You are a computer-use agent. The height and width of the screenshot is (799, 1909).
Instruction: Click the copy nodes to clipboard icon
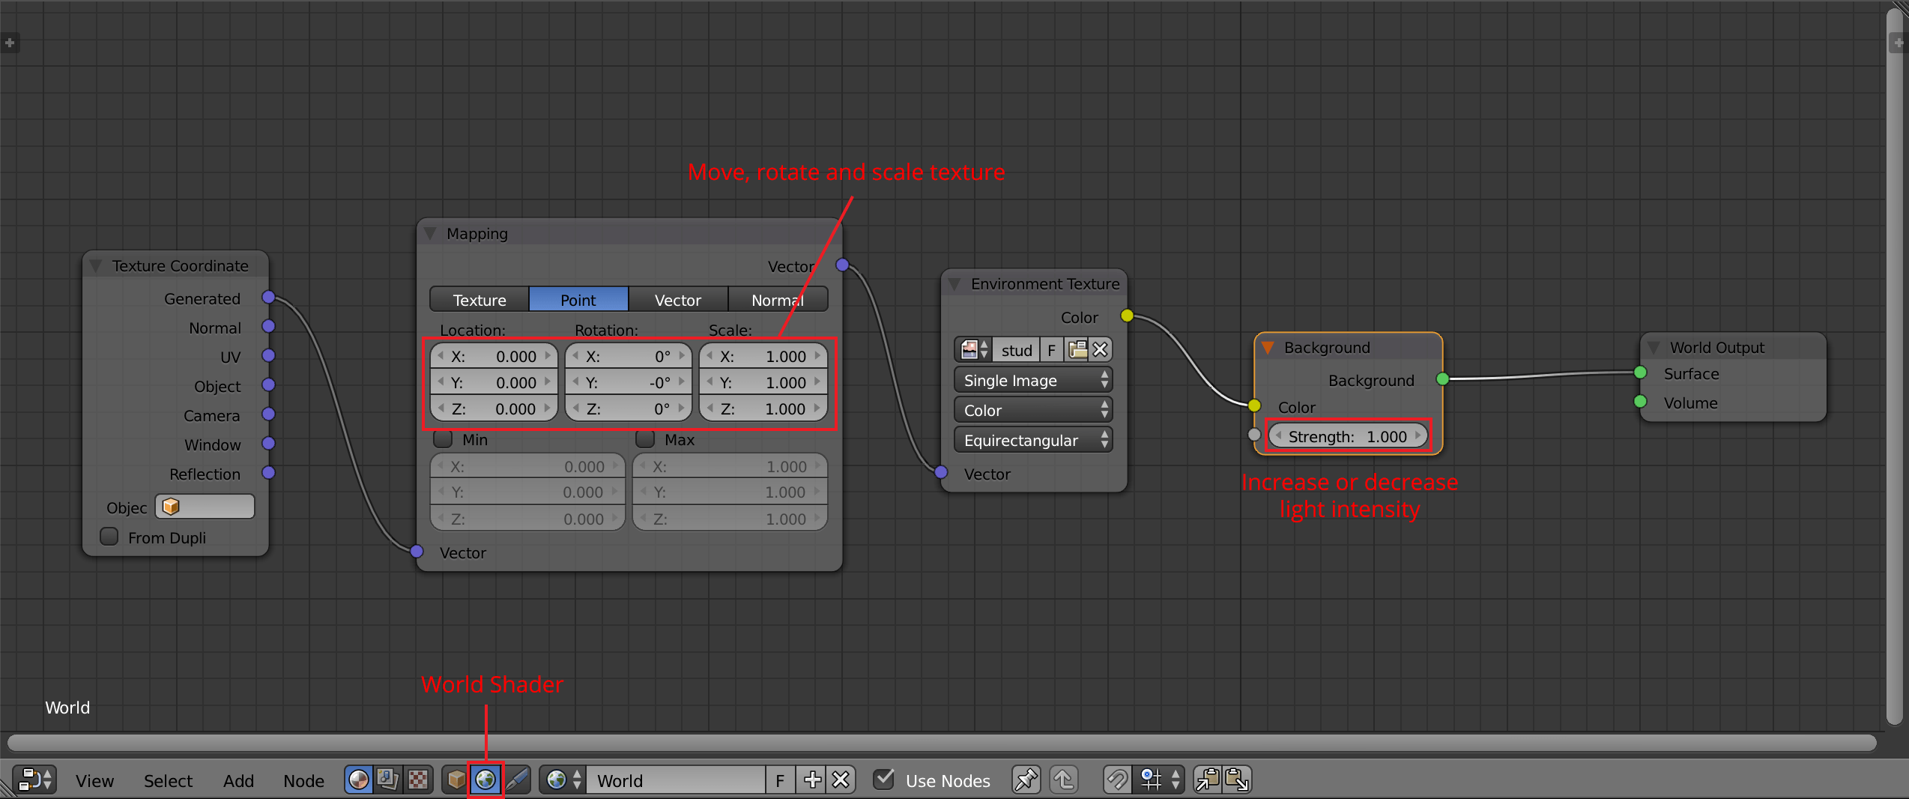tap(1208, 780)
